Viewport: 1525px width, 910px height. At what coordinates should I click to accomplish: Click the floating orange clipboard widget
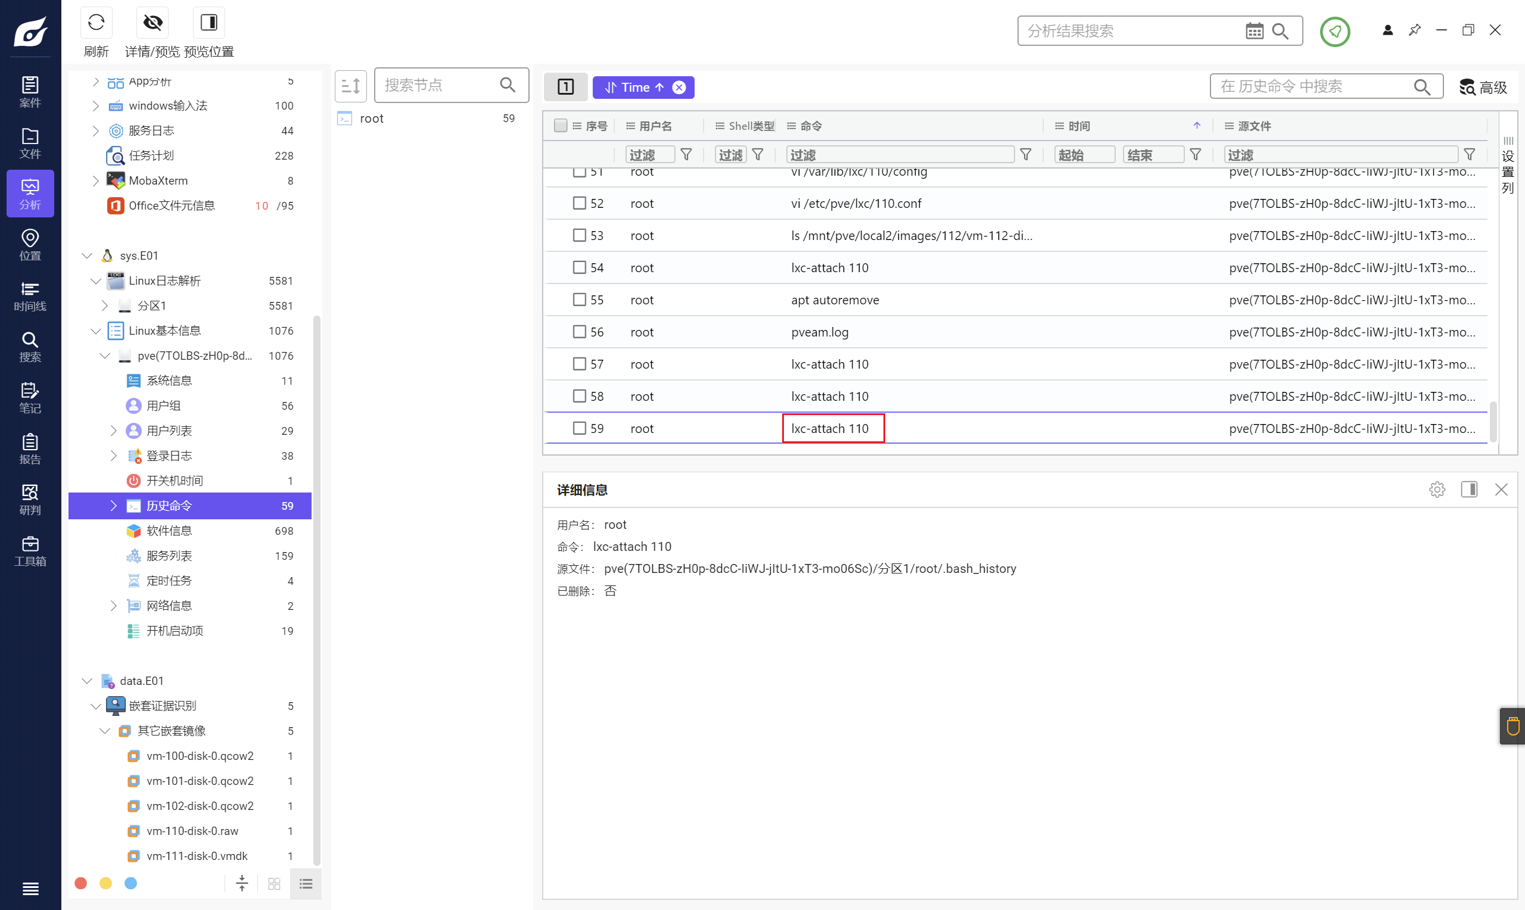tap(1512, 726)
